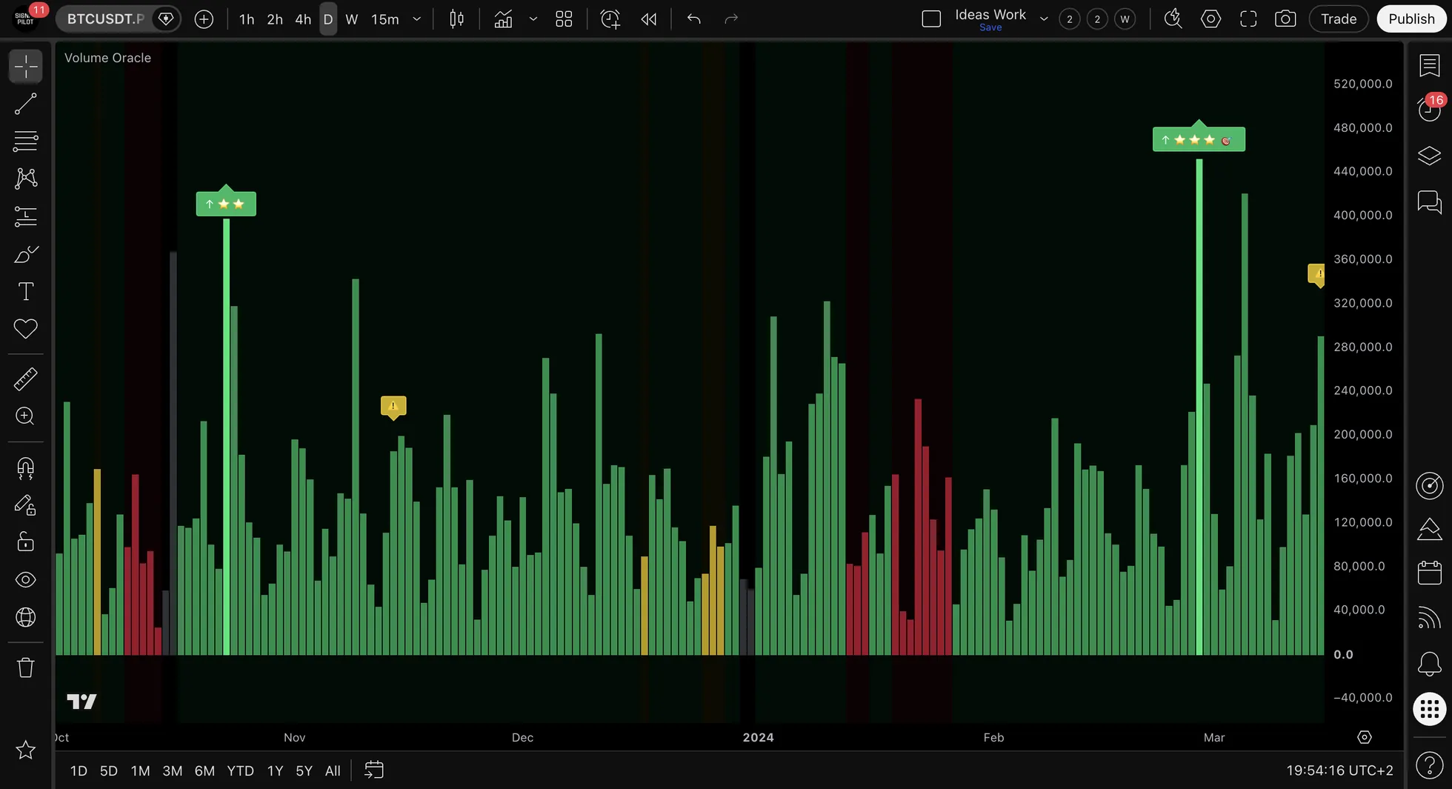Expand the indicator templates chevron
This screenshot has width=1452, height=789.
pos(533,19)
